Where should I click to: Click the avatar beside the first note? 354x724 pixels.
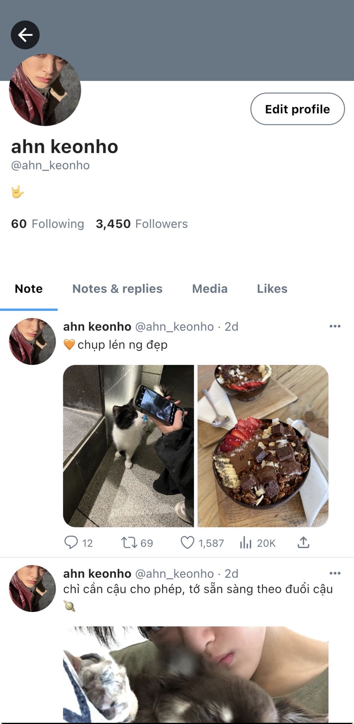(32, 341)
